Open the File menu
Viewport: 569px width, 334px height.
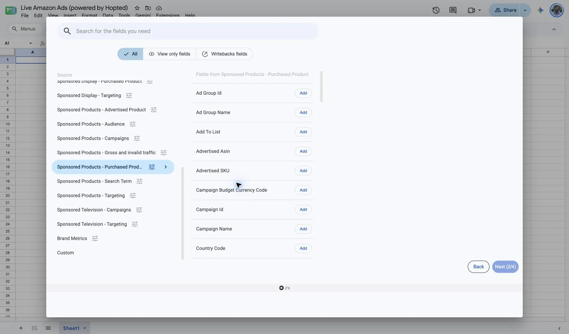25,15
